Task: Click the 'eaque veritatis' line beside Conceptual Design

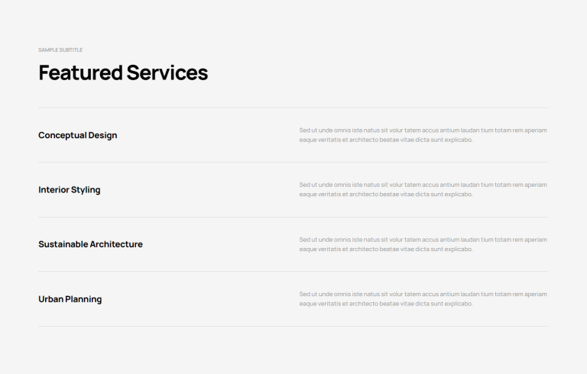Action: click(386, 140)
